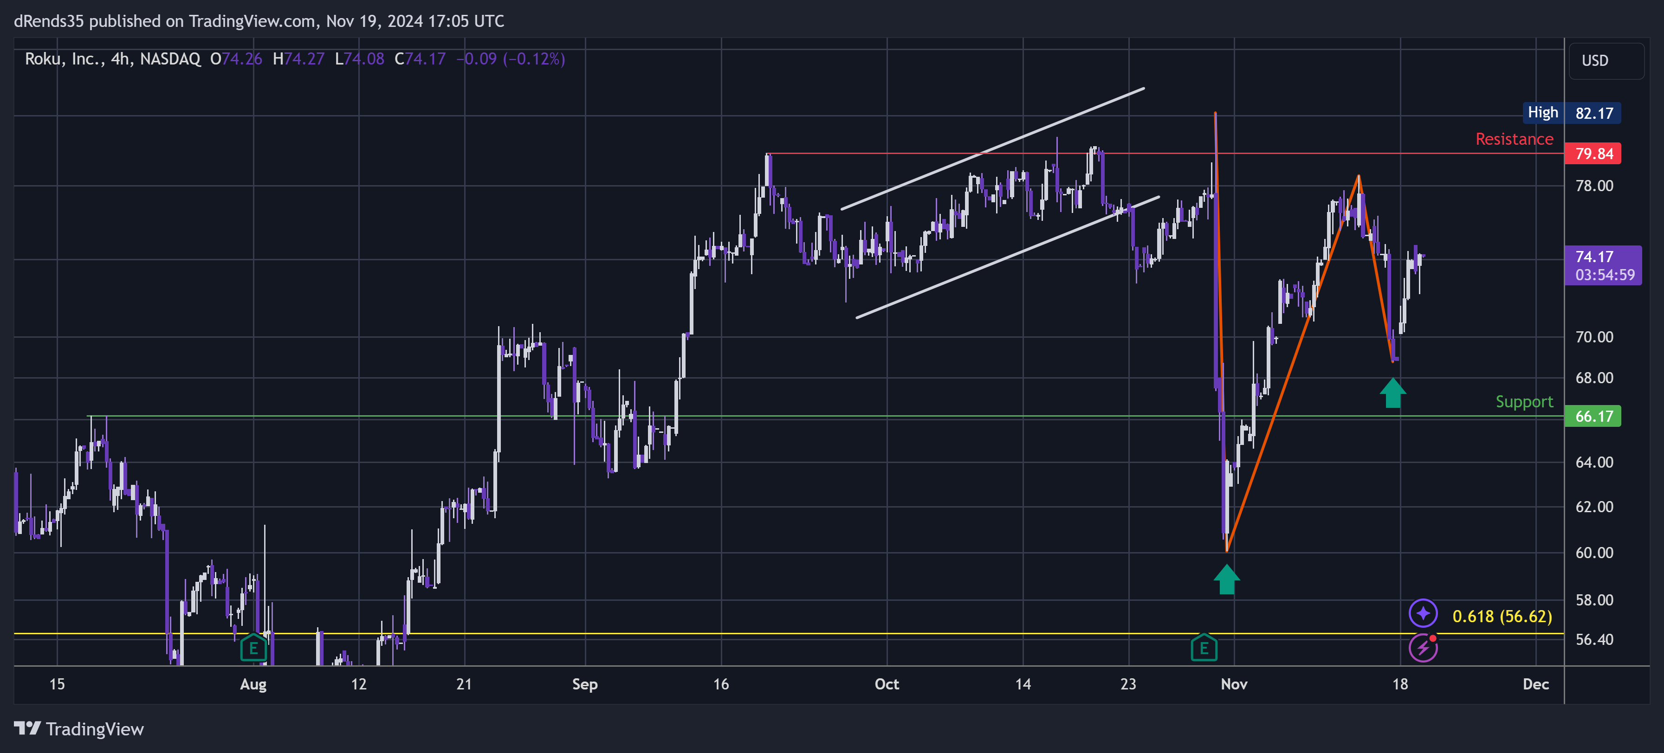Viewport: 1664px width, 753px height.
Task: Click the 0.618 (56.62) Fibonacci label
Action: coord(1502,616)
